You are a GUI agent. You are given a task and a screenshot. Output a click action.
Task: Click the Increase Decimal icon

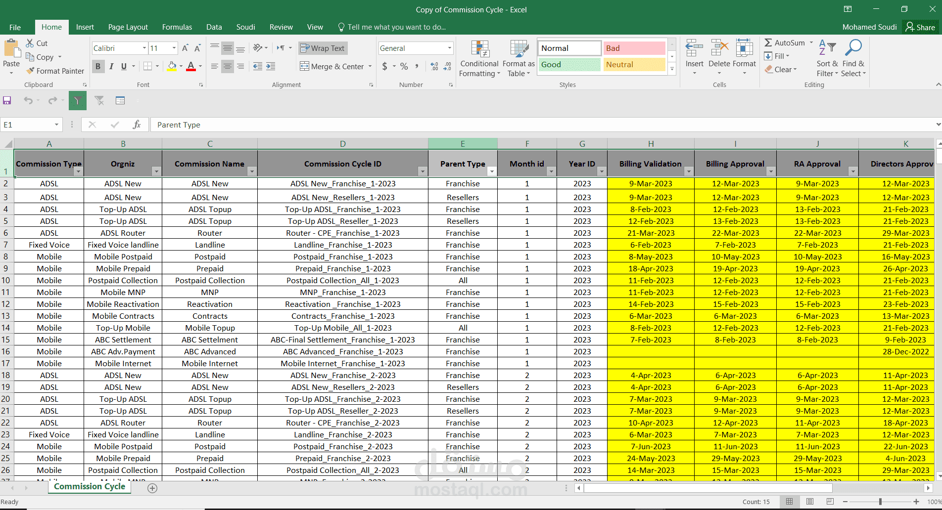pos(434,66)
